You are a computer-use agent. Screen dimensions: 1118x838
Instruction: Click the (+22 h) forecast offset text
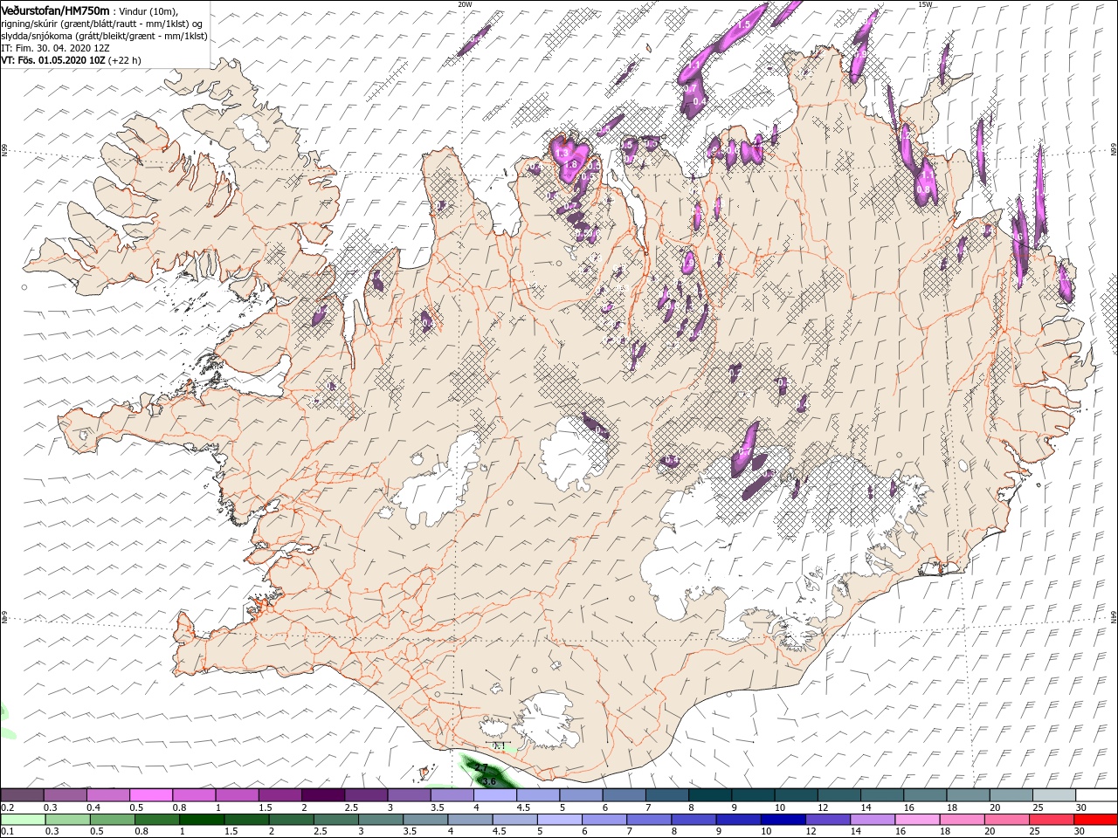(x=124, y=60)
